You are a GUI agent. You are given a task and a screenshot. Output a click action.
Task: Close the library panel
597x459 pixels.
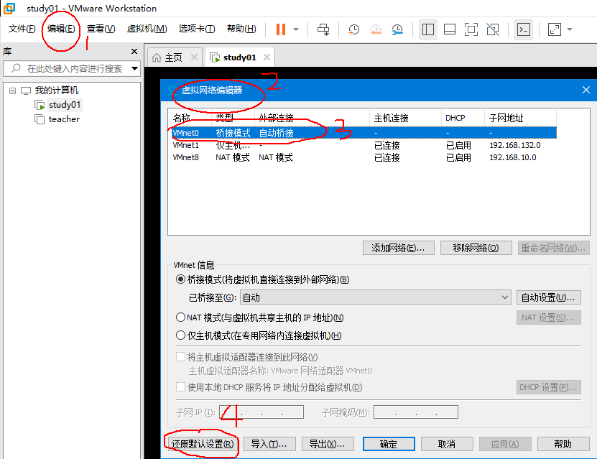(134, 52)
